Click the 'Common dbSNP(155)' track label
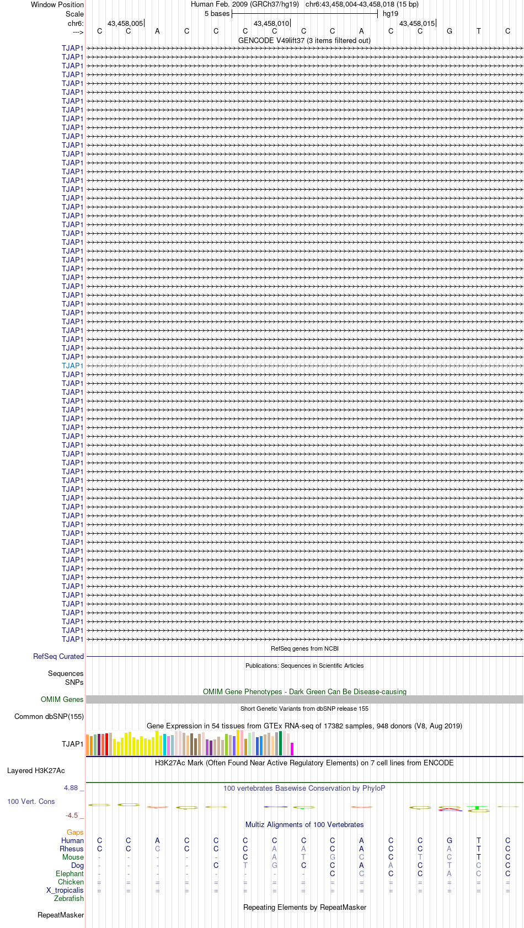Image resolution: width=524 pixels, height=928 pixels. tap(49, 717)
